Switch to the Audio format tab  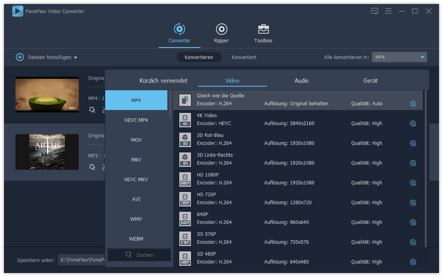pos(301,81)
